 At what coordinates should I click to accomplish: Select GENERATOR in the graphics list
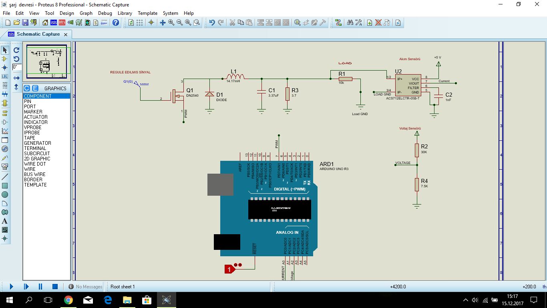pyautogui.click(x=46, y=143)
